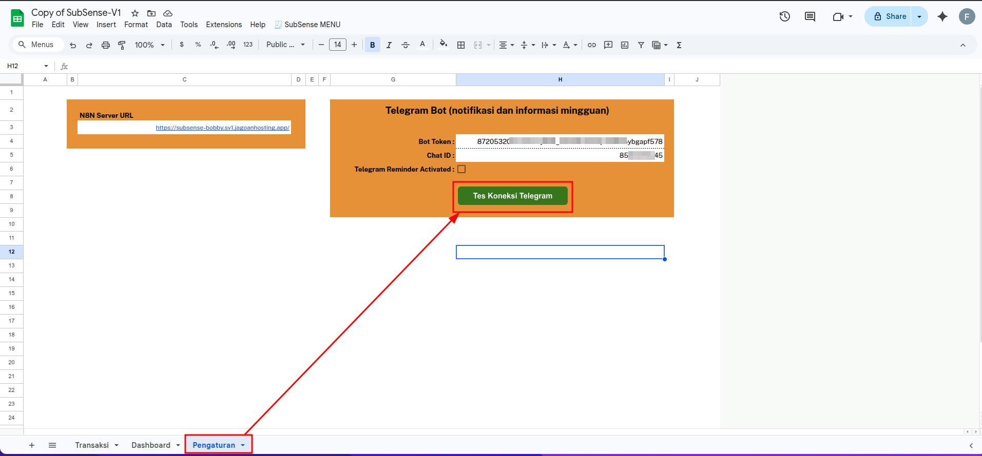Open the borders tool

pyautogui.click(x=461, y=45)
